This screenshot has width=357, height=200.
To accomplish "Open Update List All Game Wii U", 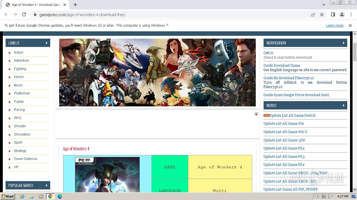I will (x=285, y=132).
